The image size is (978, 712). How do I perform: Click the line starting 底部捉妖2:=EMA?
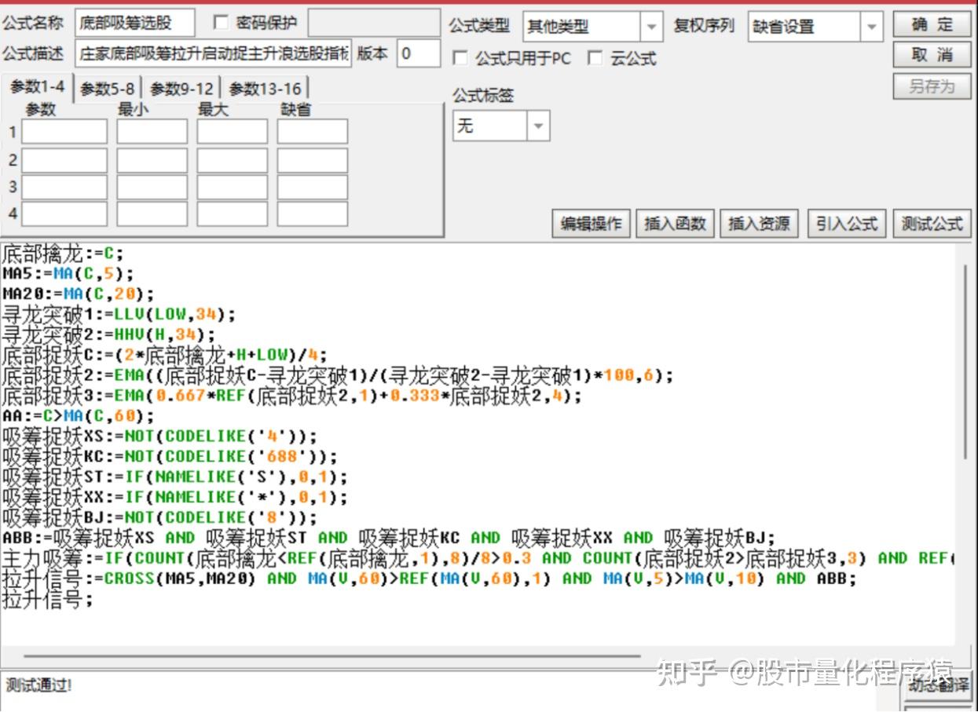click(338, 375)
